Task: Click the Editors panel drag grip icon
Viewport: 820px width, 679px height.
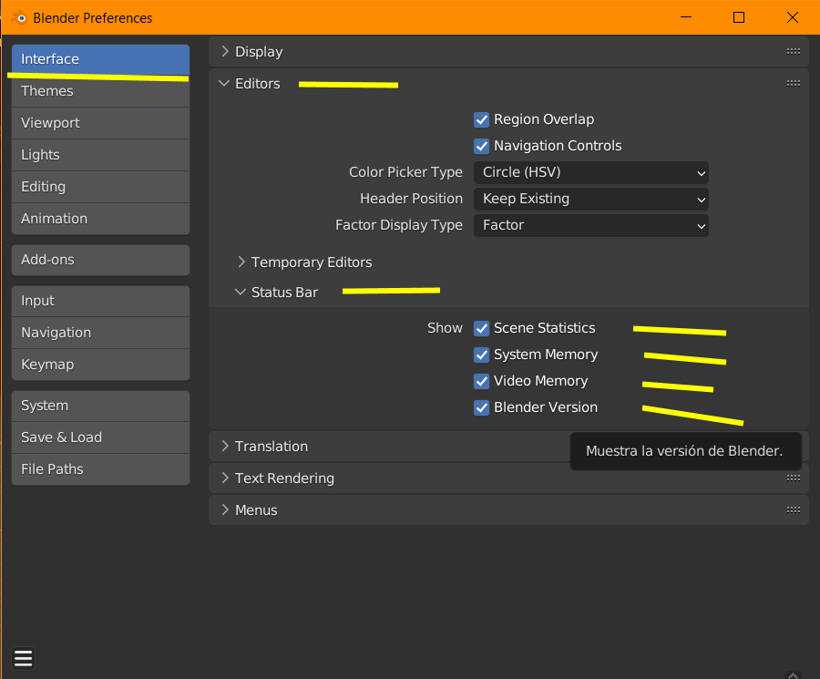Action: (793, 83)
